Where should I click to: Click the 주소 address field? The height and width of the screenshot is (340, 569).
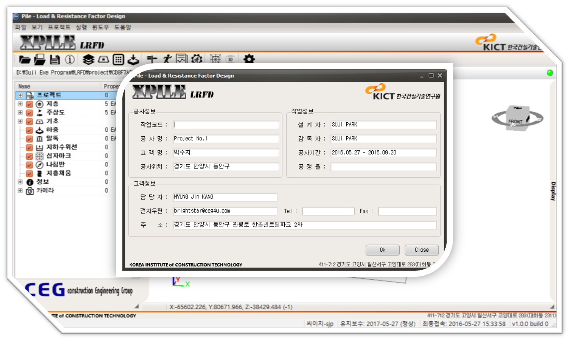coord(305,225)
